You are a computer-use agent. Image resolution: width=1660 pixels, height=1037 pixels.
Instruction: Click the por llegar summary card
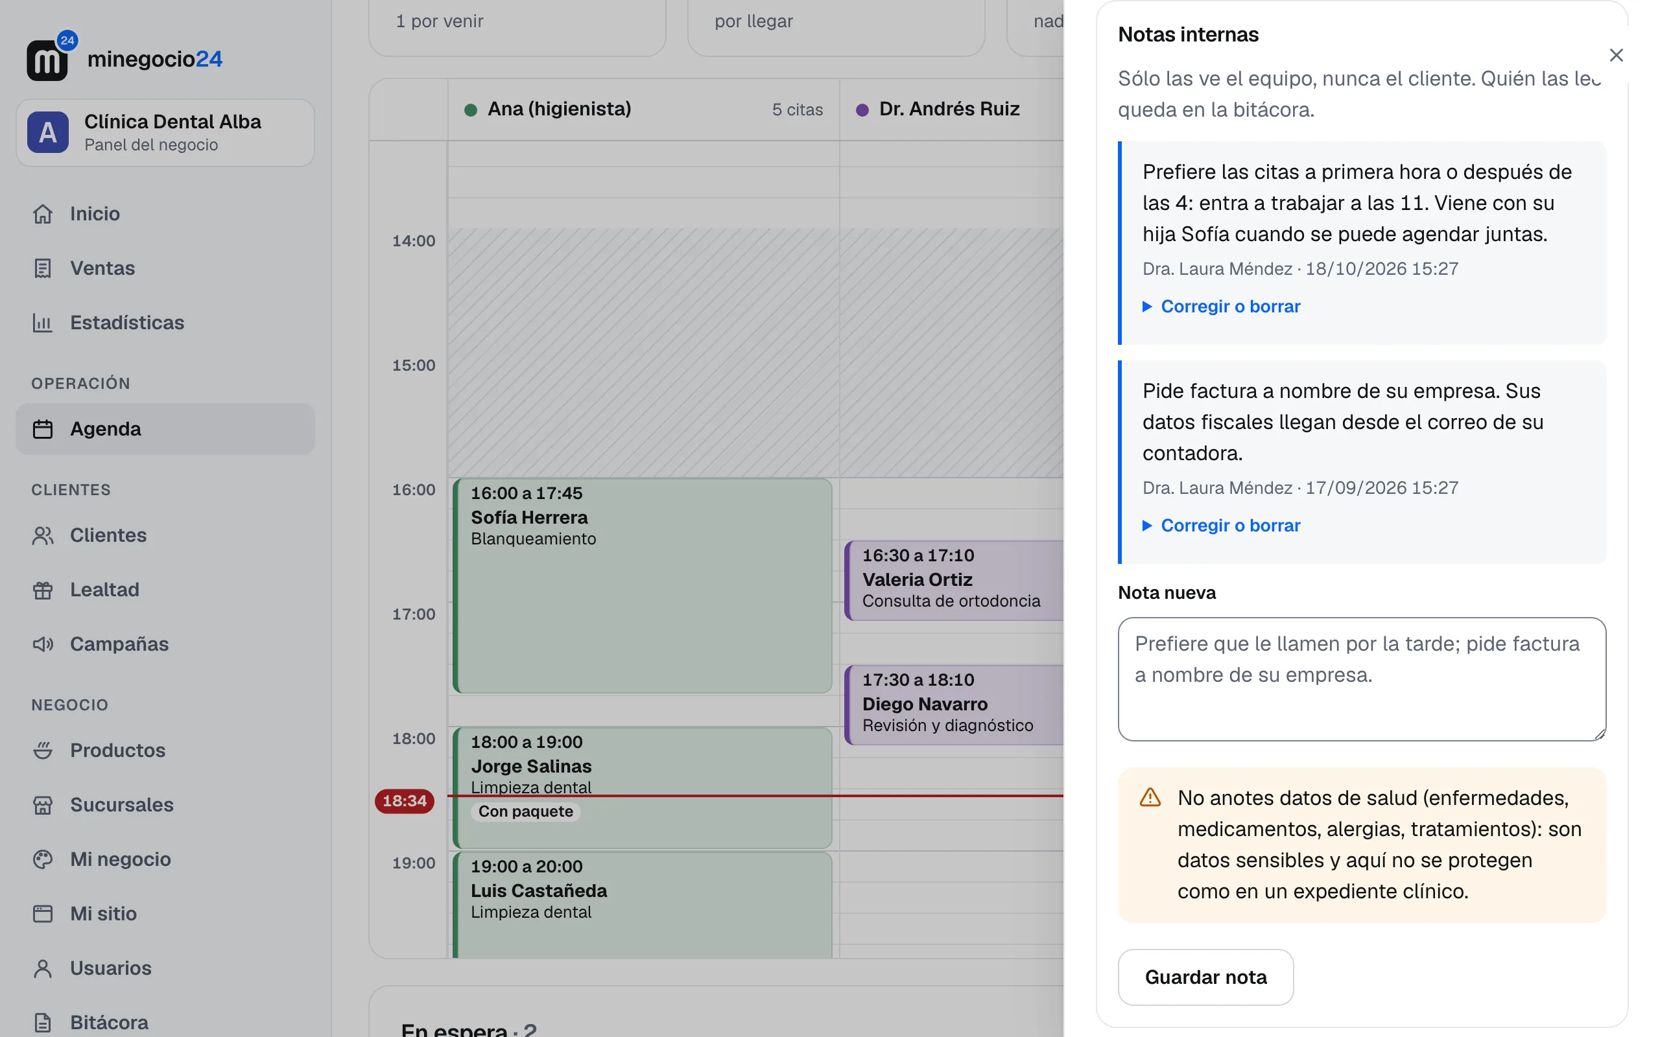[836, 27]
